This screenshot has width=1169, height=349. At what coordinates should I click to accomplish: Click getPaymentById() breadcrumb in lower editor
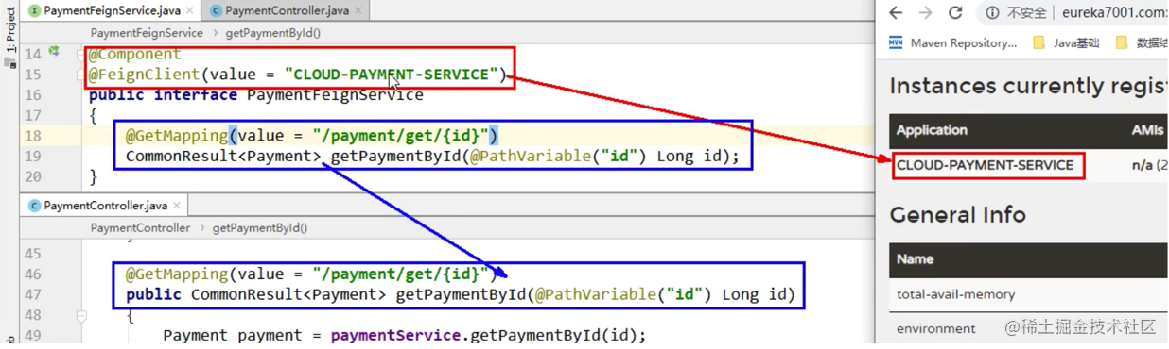click(259, 227)
